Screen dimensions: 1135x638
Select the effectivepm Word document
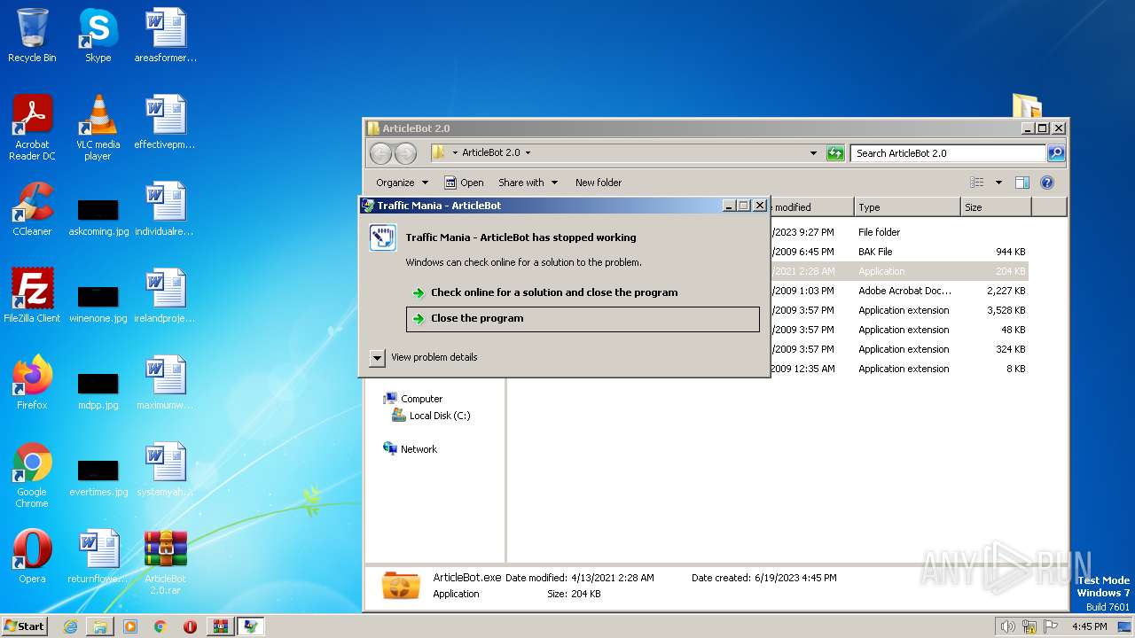pyautogui.click(x=165, y=122)
